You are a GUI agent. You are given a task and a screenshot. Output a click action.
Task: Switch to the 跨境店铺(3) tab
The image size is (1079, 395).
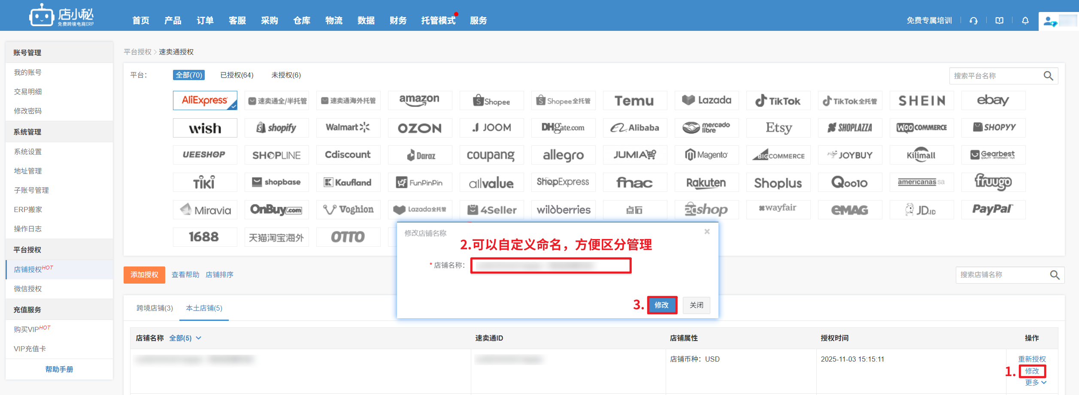tap(155, 308)
